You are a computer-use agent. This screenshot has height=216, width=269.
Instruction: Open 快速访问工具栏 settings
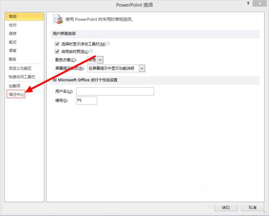(x=22, y=77)
